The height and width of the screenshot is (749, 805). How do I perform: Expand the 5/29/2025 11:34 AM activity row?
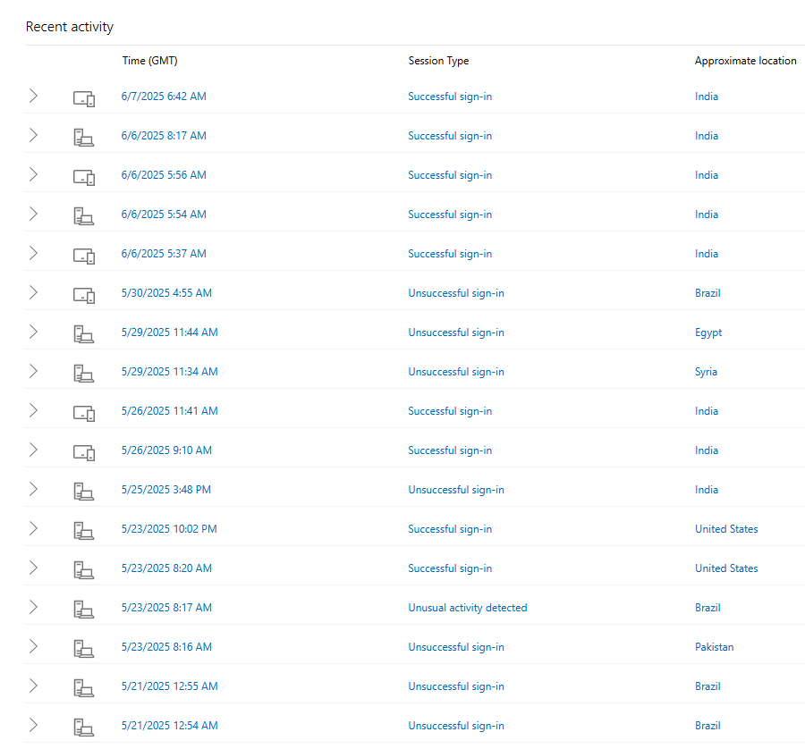coord(33,372)
